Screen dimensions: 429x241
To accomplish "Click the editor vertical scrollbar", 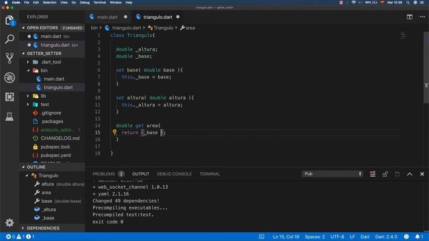I will [426, 68].
